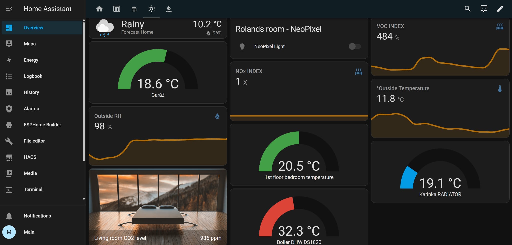Click the Home Assistant title
Viewport: 512px width, 245px height.
pos(47,9)
